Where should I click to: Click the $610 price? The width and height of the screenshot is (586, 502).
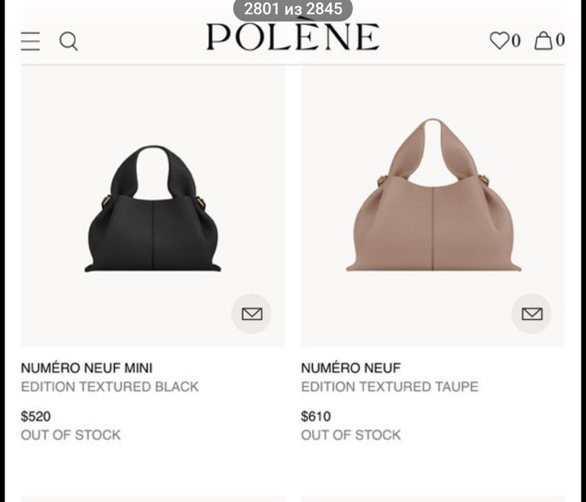pos(316,416)
